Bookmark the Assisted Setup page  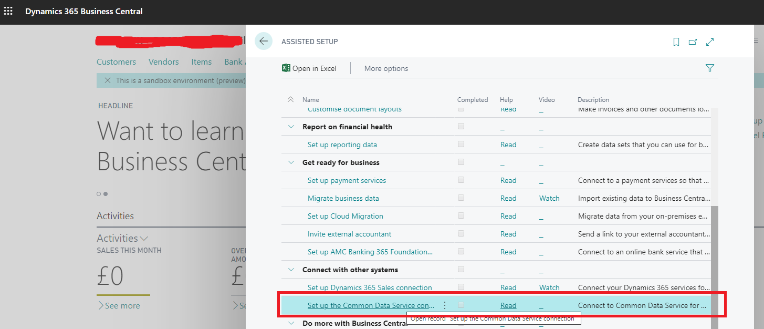(x=676, y=42)
